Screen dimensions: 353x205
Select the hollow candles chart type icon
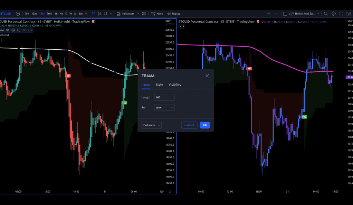click(x=99, y=14)
